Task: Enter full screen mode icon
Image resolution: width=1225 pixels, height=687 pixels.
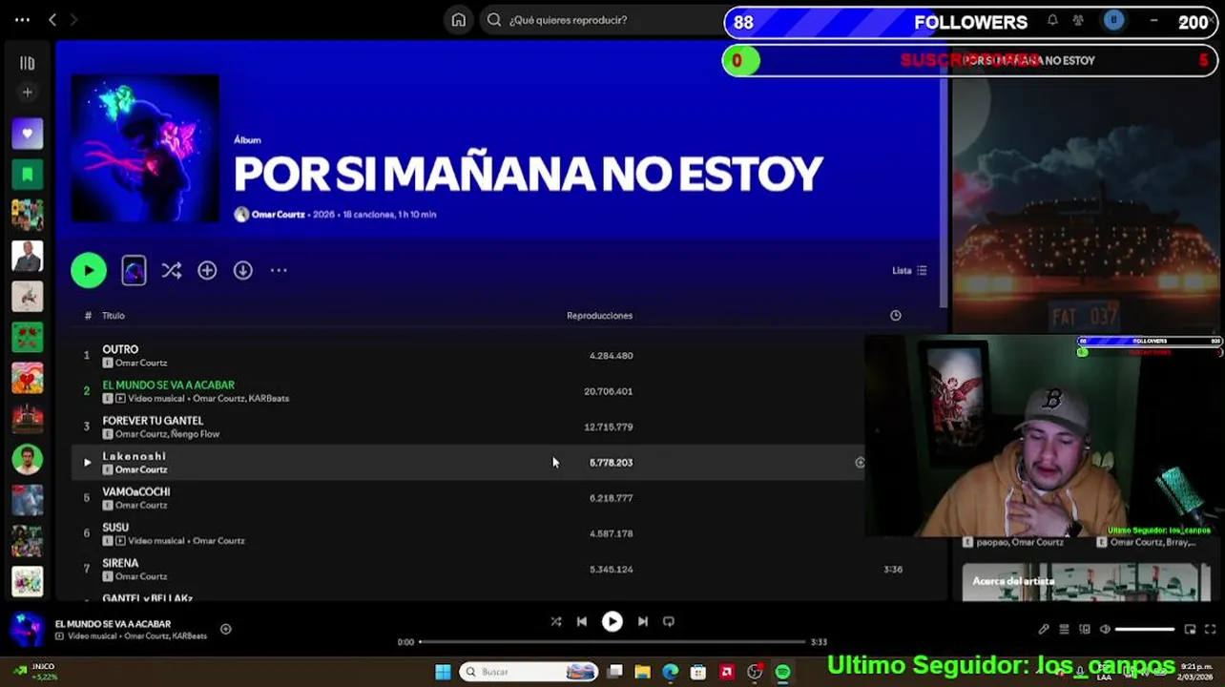Action: 1211,630
